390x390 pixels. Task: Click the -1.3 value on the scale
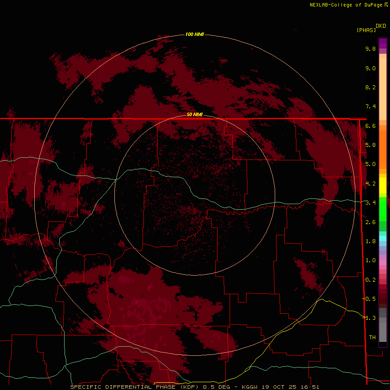(x=369, y=318)
